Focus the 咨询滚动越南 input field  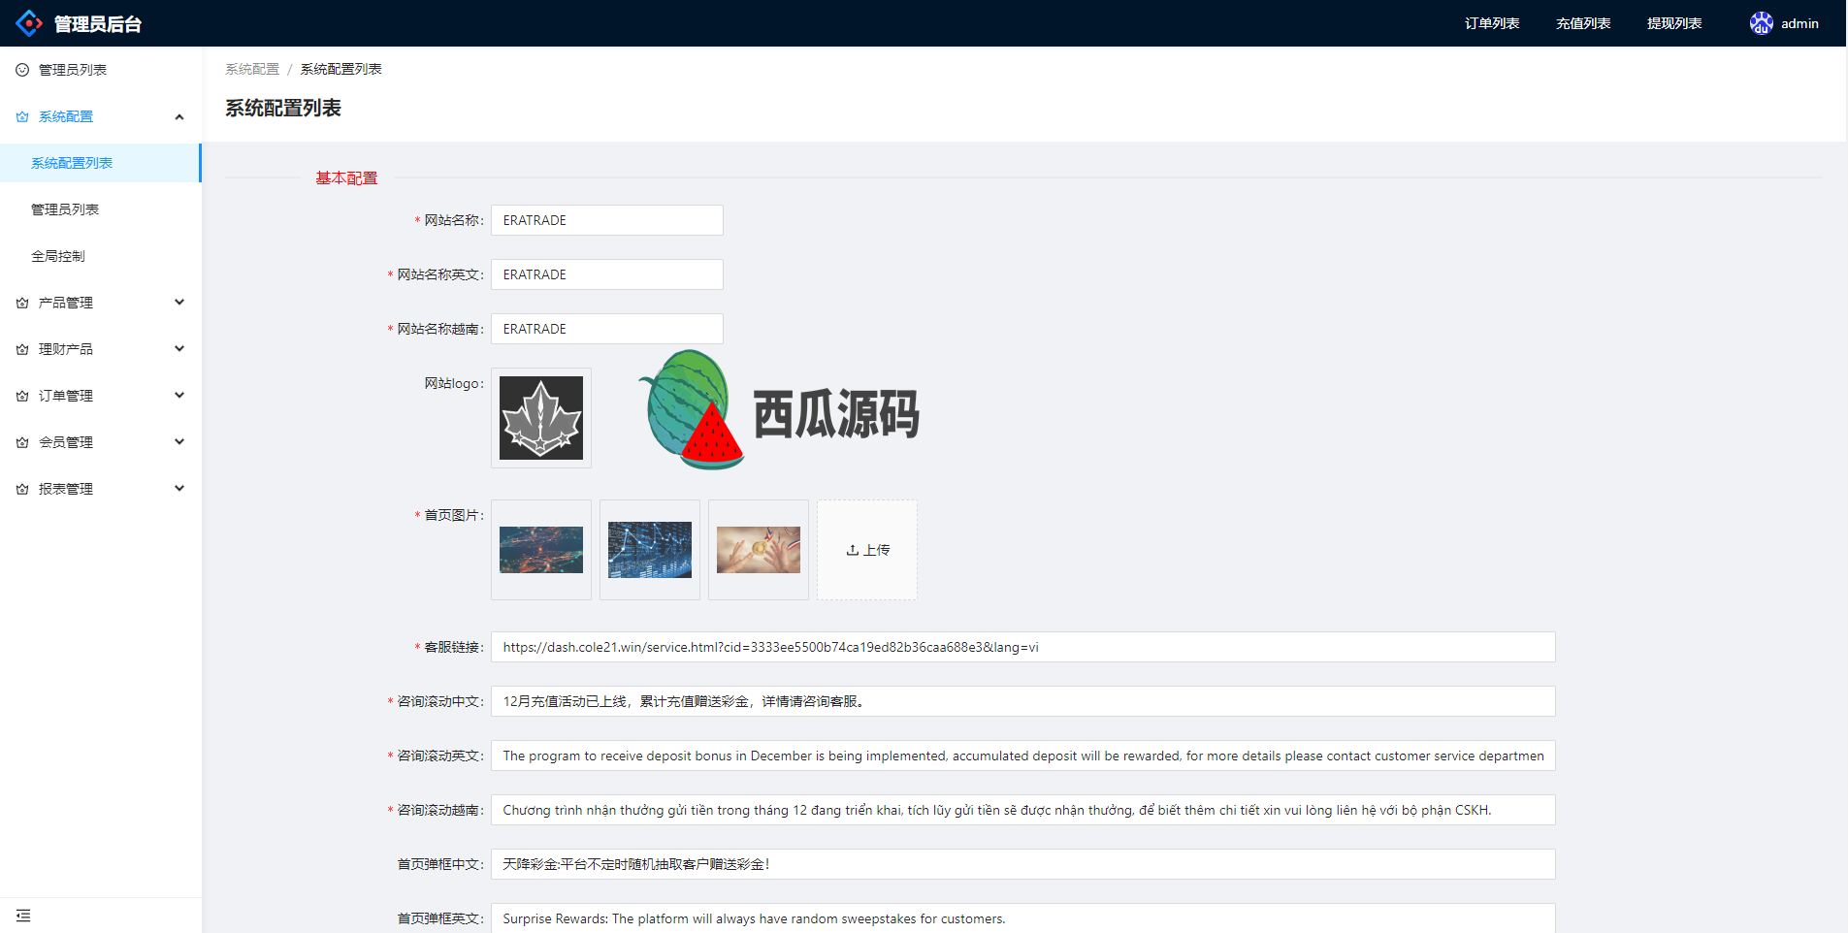tap(1023, 810)
